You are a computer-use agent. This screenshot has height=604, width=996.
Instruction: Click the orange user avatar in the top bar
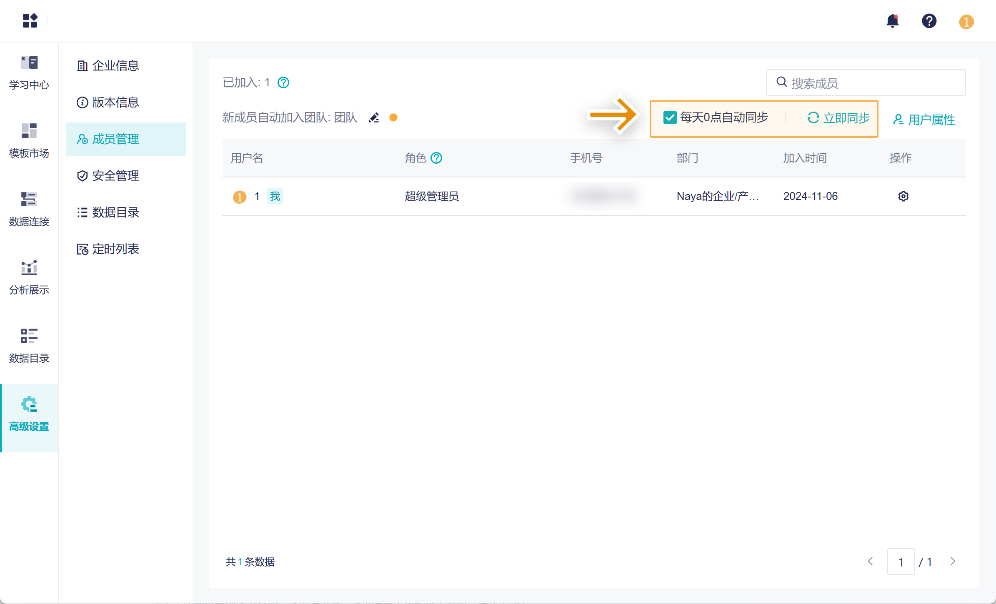point(966,22)
